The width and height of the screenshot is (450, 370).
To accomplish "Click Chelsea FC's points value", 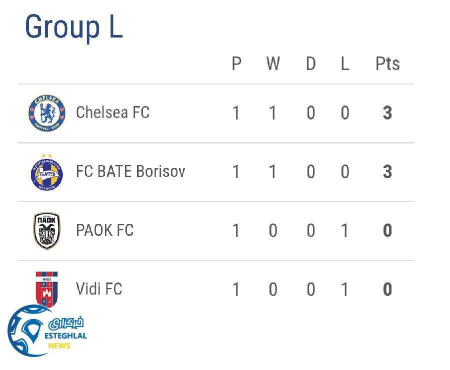I will click(387, 113).
